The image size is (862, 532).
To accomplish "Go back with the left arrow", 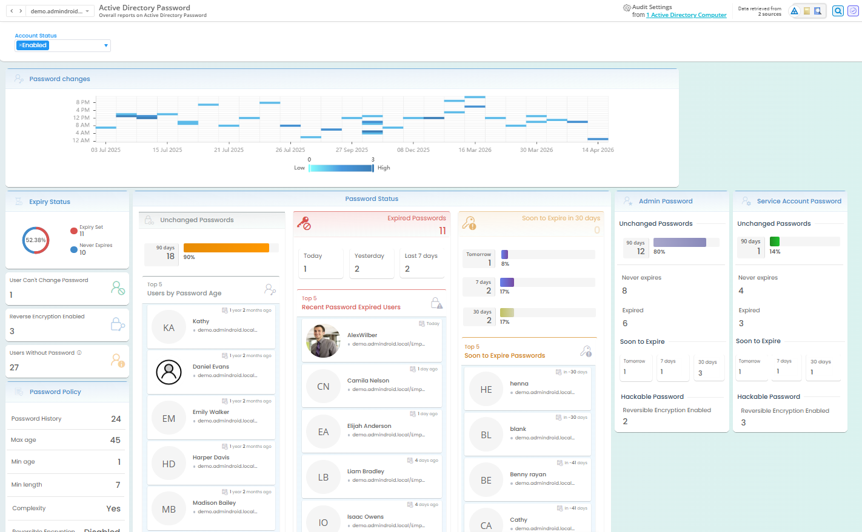I will point(12,11).
